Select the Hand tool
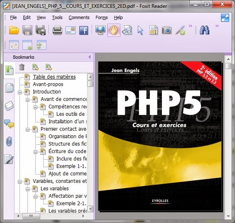Image resolution: width=235 pixels, height=223 pixels. point(114,30)
